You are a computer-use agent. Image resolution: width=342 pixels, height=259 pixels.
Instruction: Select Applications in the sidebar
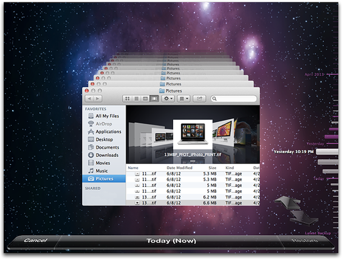[x=104, y=132]
